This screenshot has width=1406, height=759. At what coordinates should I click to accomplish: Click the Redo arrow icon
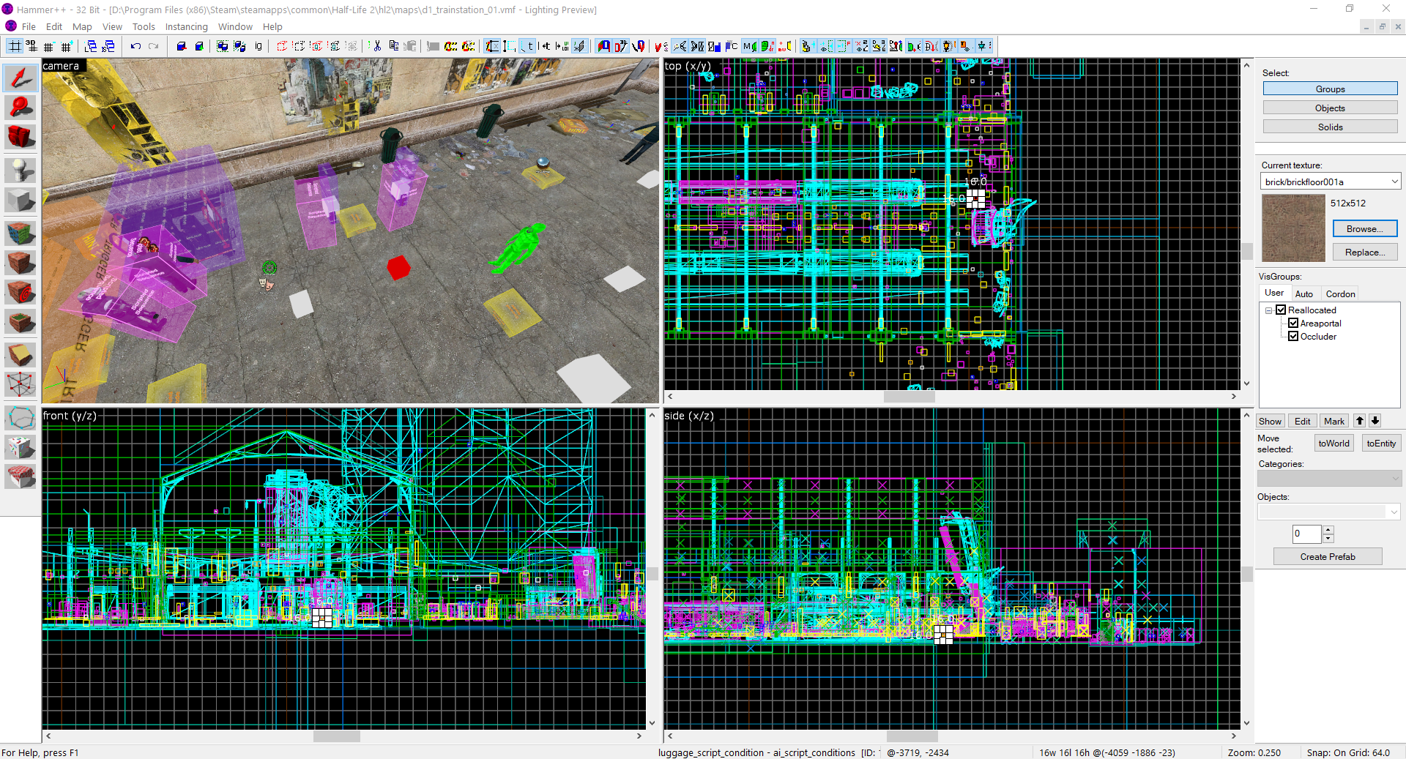153,46
